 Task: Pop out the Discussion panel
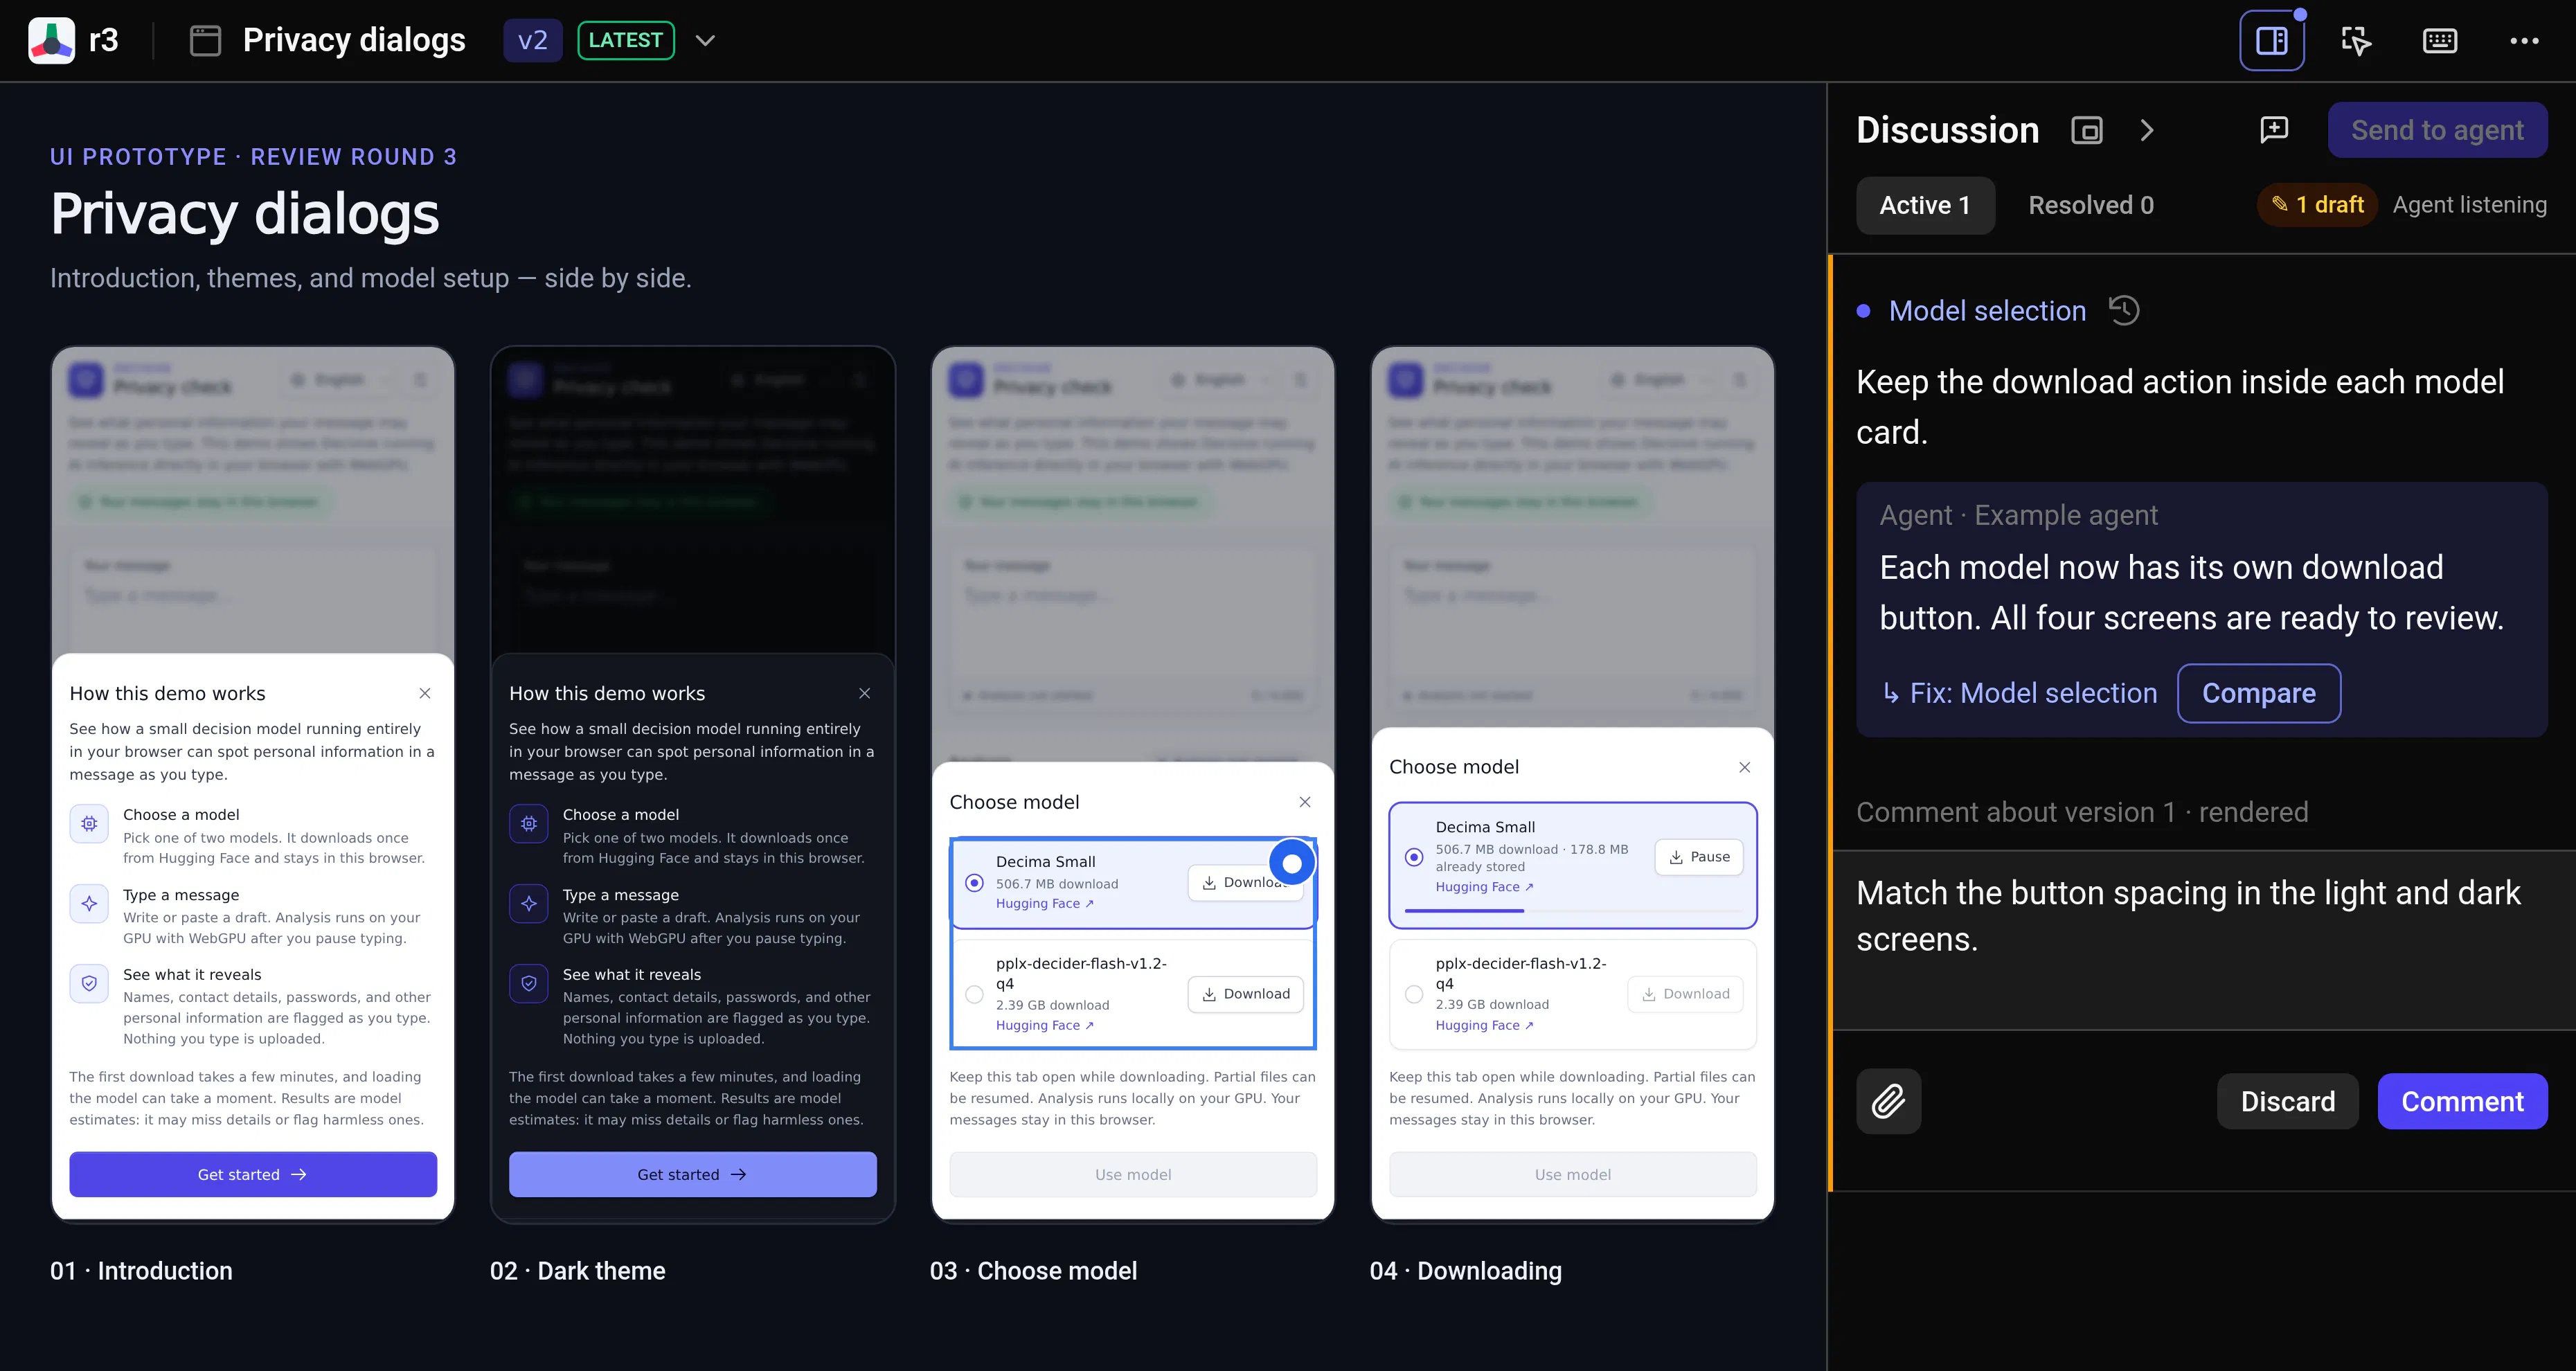click(x=2087, y=131)
